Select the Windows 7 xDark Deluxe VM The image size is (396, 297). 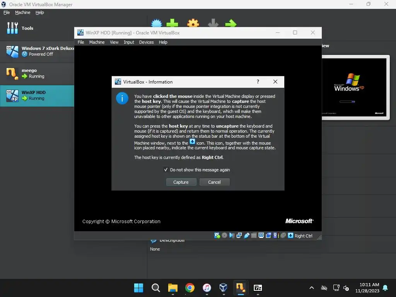(37, 51)
